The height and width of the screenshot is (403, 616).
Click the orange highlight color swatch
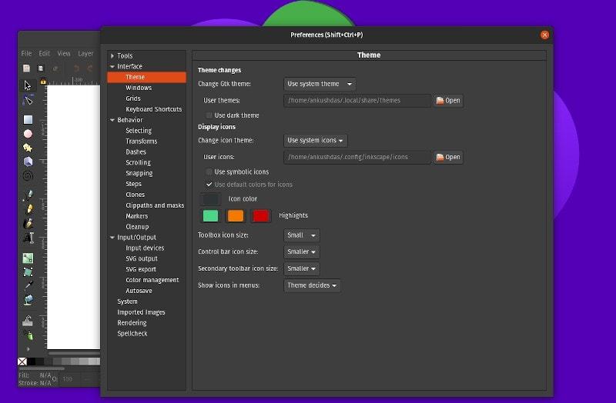[x=236, y=216]
